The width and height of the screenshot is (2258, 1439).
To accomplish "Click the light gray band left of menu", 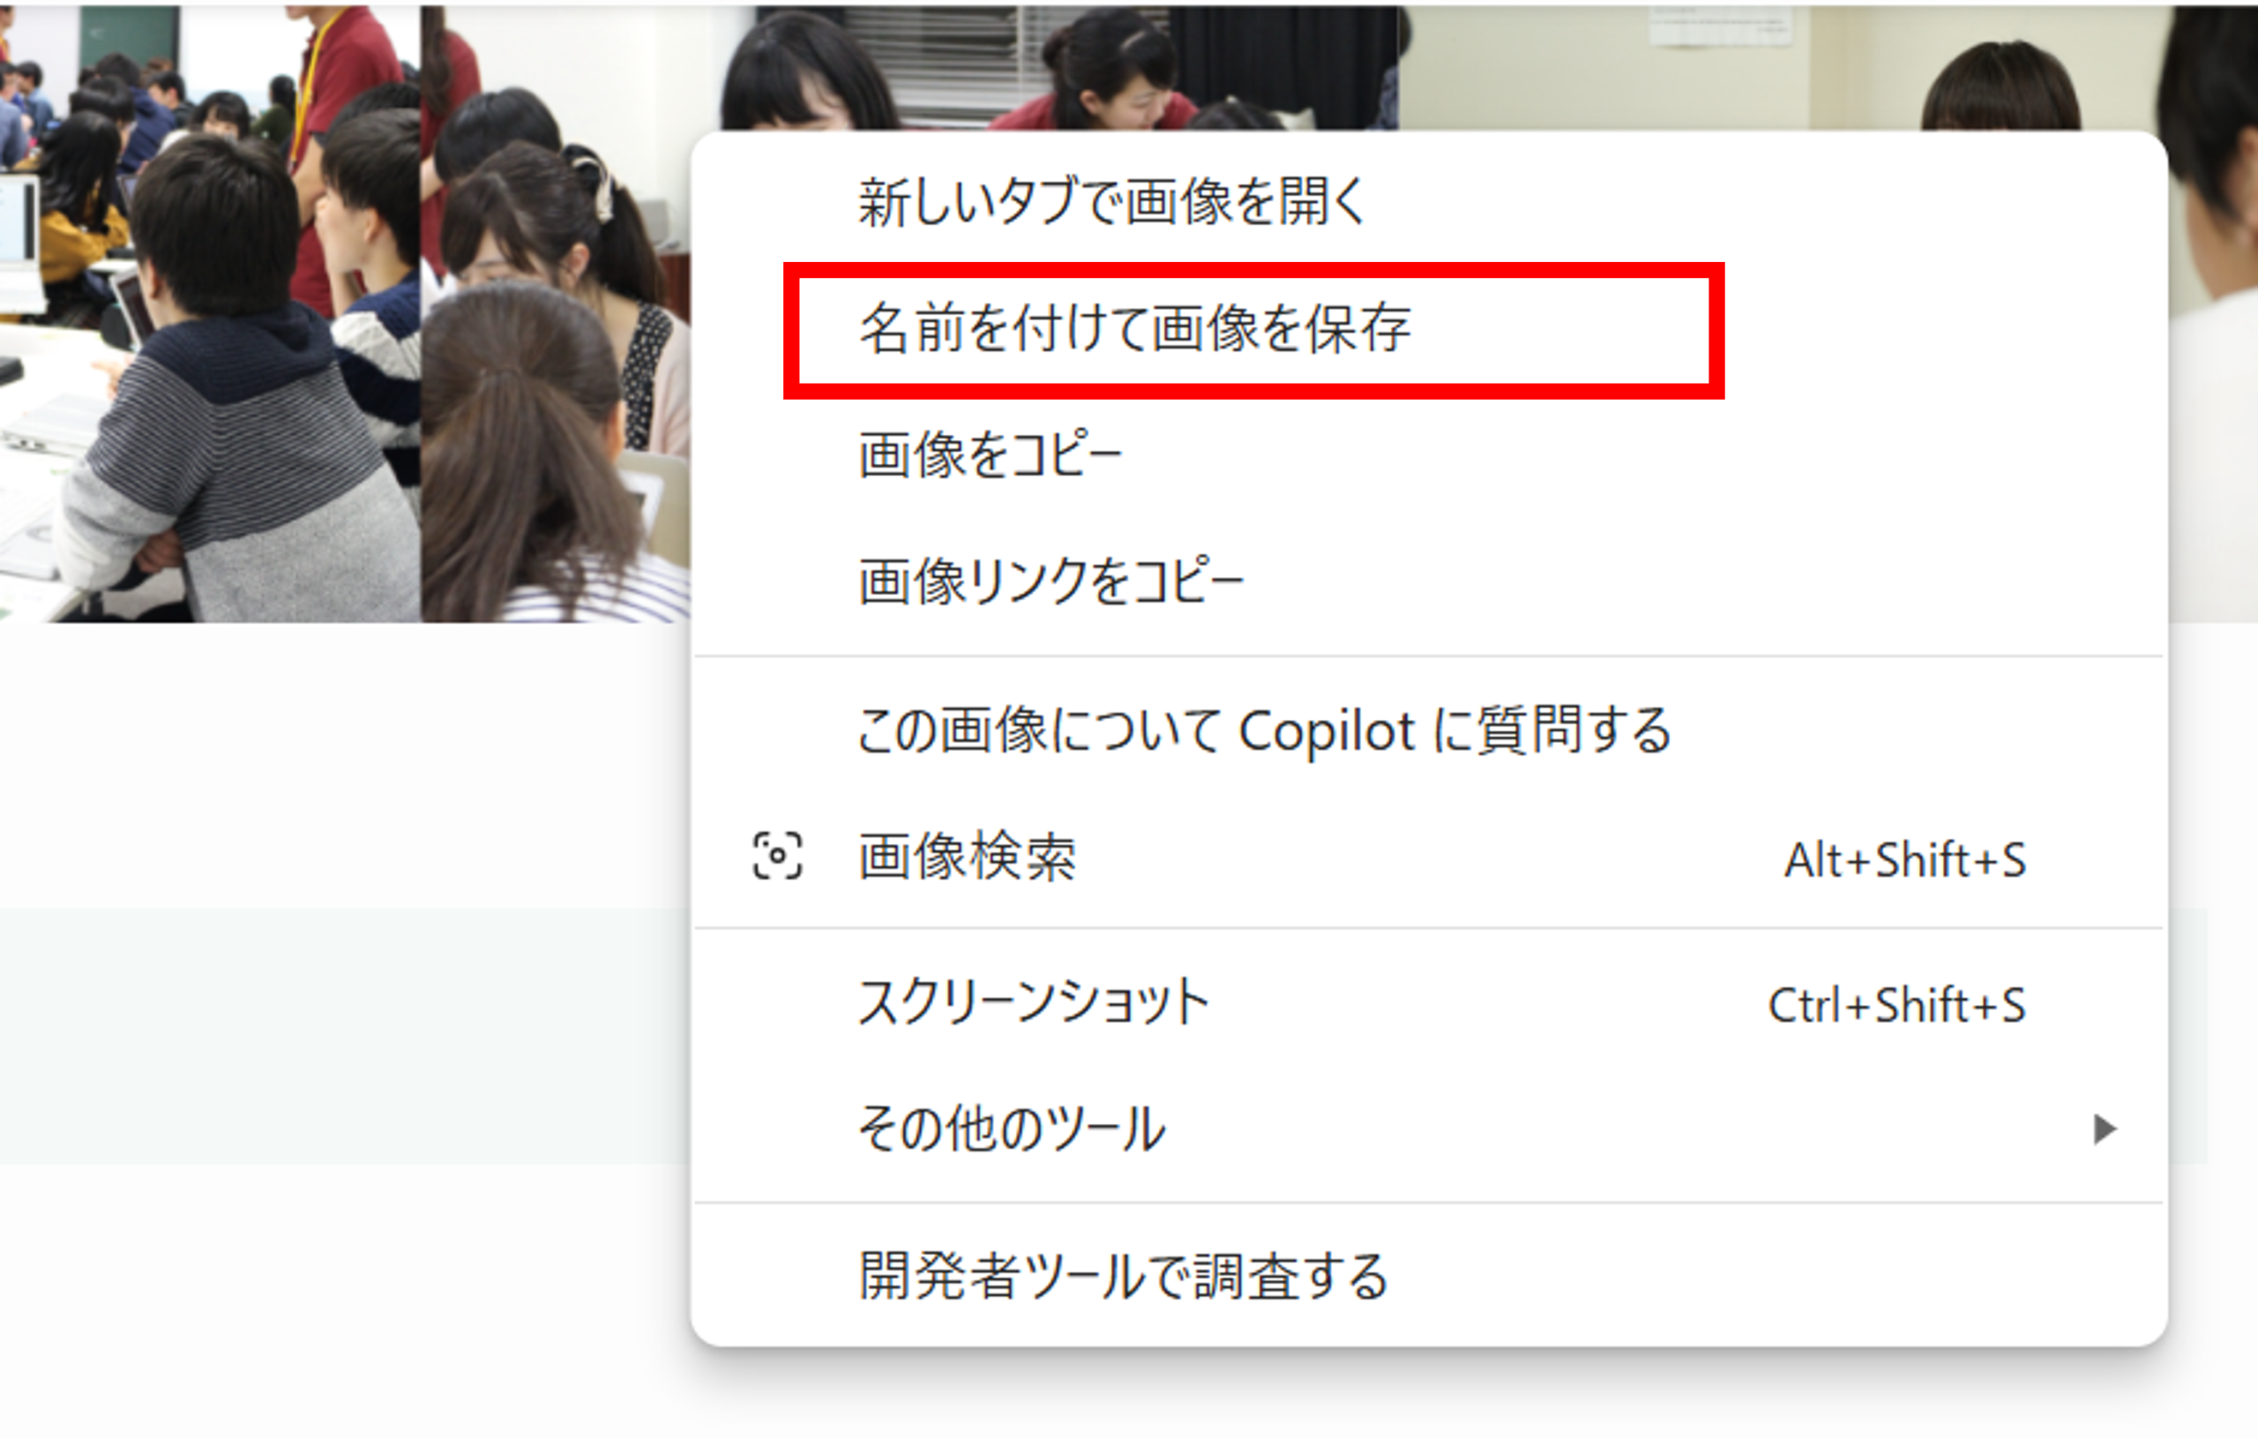I will (338, 1037).
